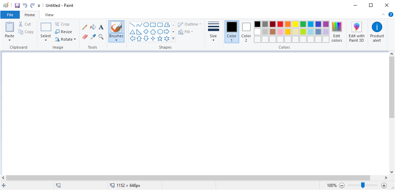This screenshot has height=190, width=395.
Task: Click the Redo arrow in title bar
Action: point(32,5)
